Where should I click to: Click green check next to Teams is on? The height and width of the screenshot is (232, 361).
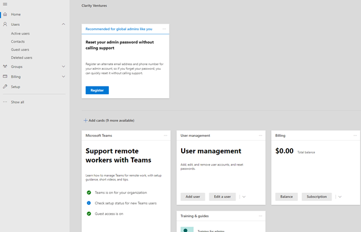pos(89,193)
